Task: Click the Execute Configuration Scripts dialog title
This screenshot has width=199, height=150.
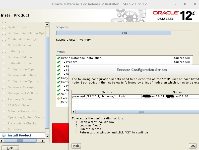Action: 142,70
